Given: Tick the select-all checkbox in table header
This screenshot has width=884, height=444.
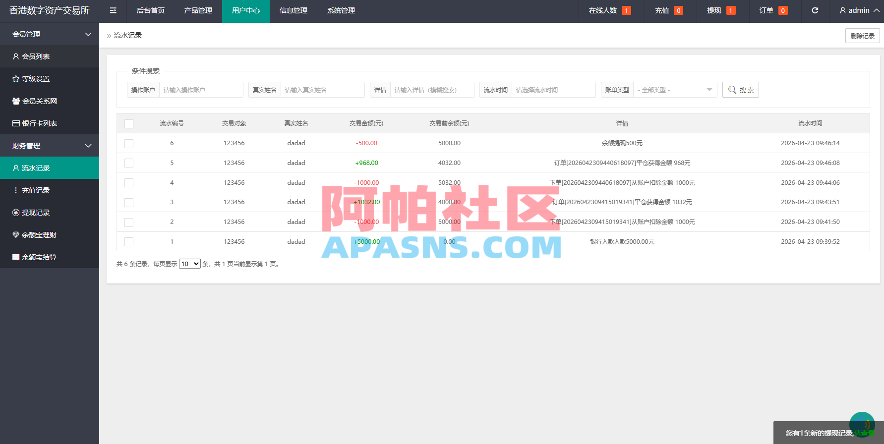Looking at the screenshot, I should click(x=129, y=124).
